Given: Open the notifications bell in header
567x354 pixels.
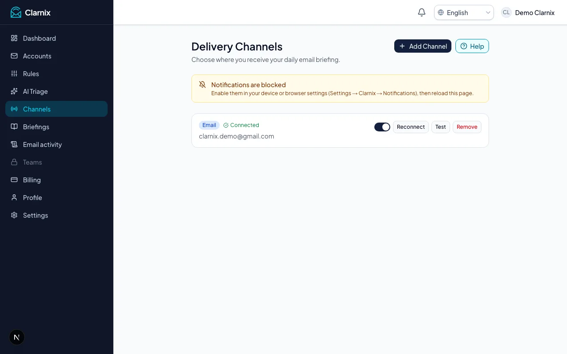Looking at the screenshot, I should (x=422, y=12).
